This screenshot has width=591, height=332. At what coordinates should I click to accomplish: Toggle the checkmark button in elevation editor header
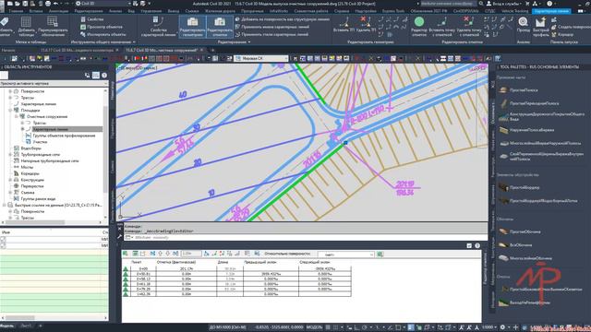pos(469,245)
